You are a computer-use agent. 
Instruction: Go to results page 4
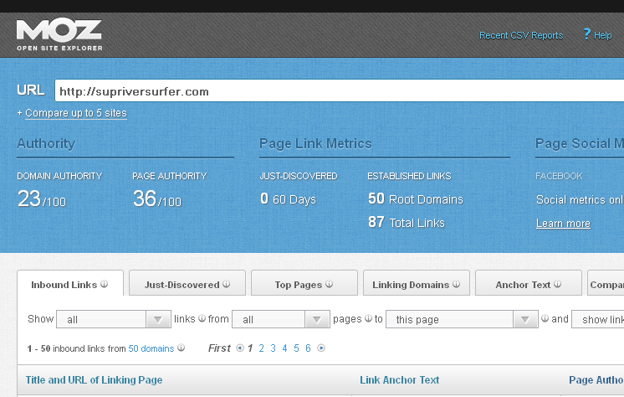point(284,348)
